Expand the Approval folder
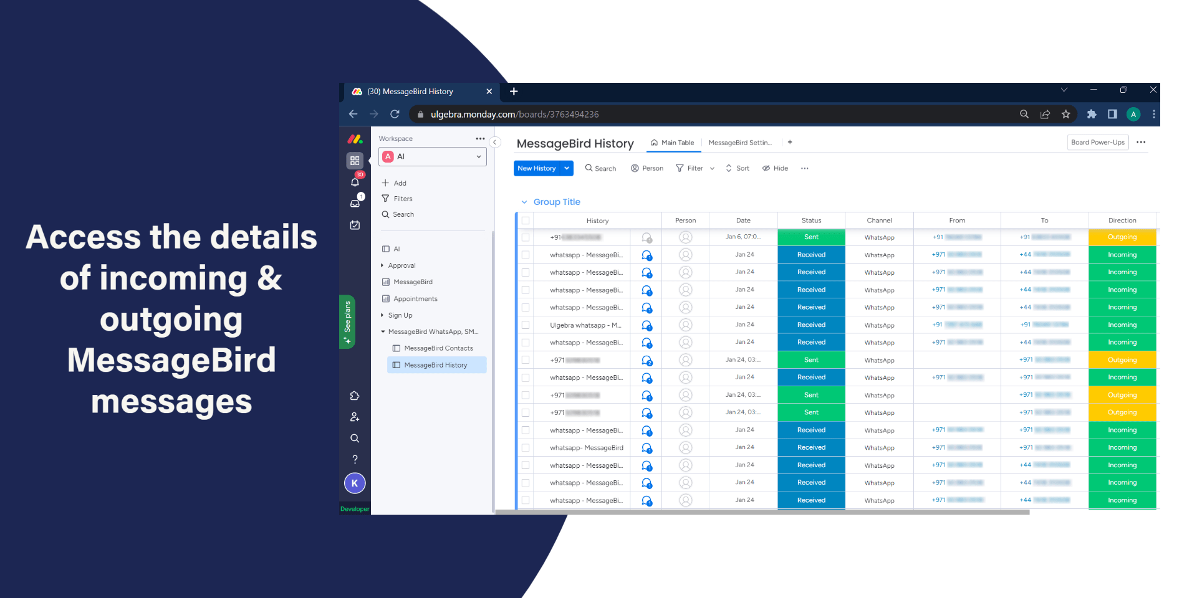1197x598 pixels. tap(382, 265)
